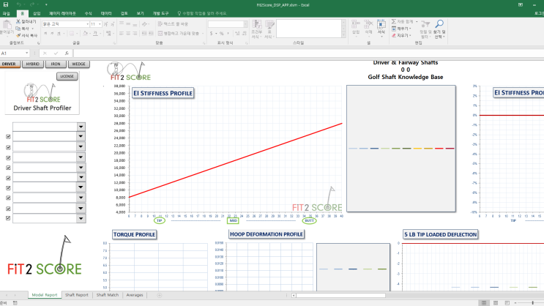544x306 pixels.
Task: Open the Borders dropdown arrow
Action: point(77,33)
